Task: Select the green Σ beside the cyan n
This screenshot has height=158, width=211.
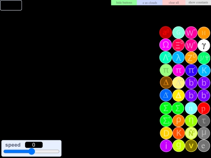Action: click(178, 108)
